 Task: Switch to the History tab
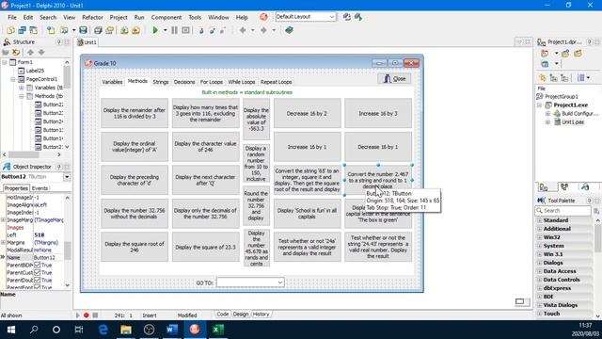[261, 315]
